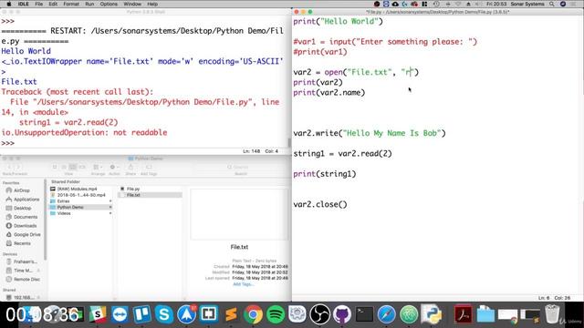Open the Python IDLE dock icon

pyautogui.click(x=432, y=314)
